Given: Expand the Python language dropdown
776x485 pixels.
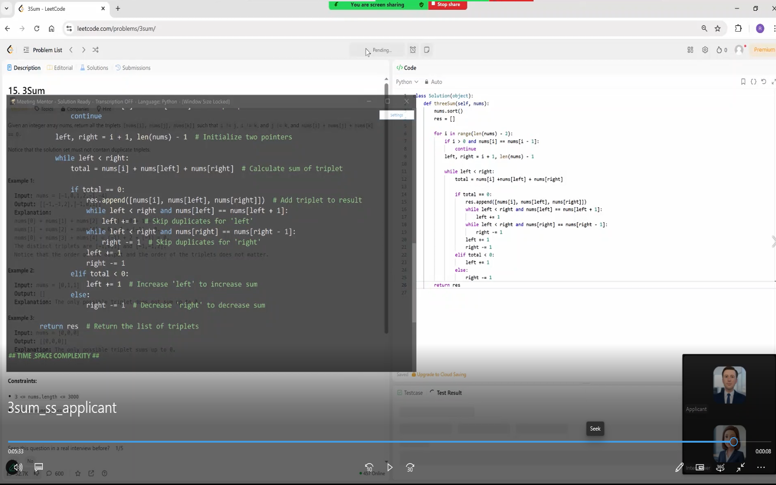Looking at the screenshot, I should point(407,82).
